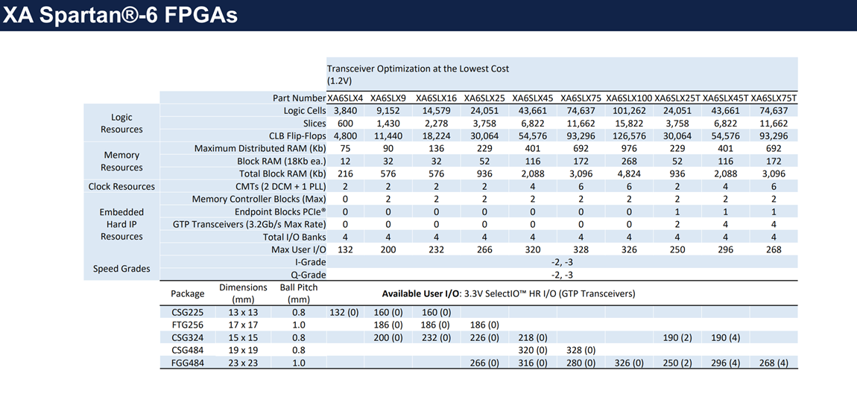857x408 pixels.
Task: Click the Memory Controller Blocks (Max) label
Action: (x=259, y=199)
